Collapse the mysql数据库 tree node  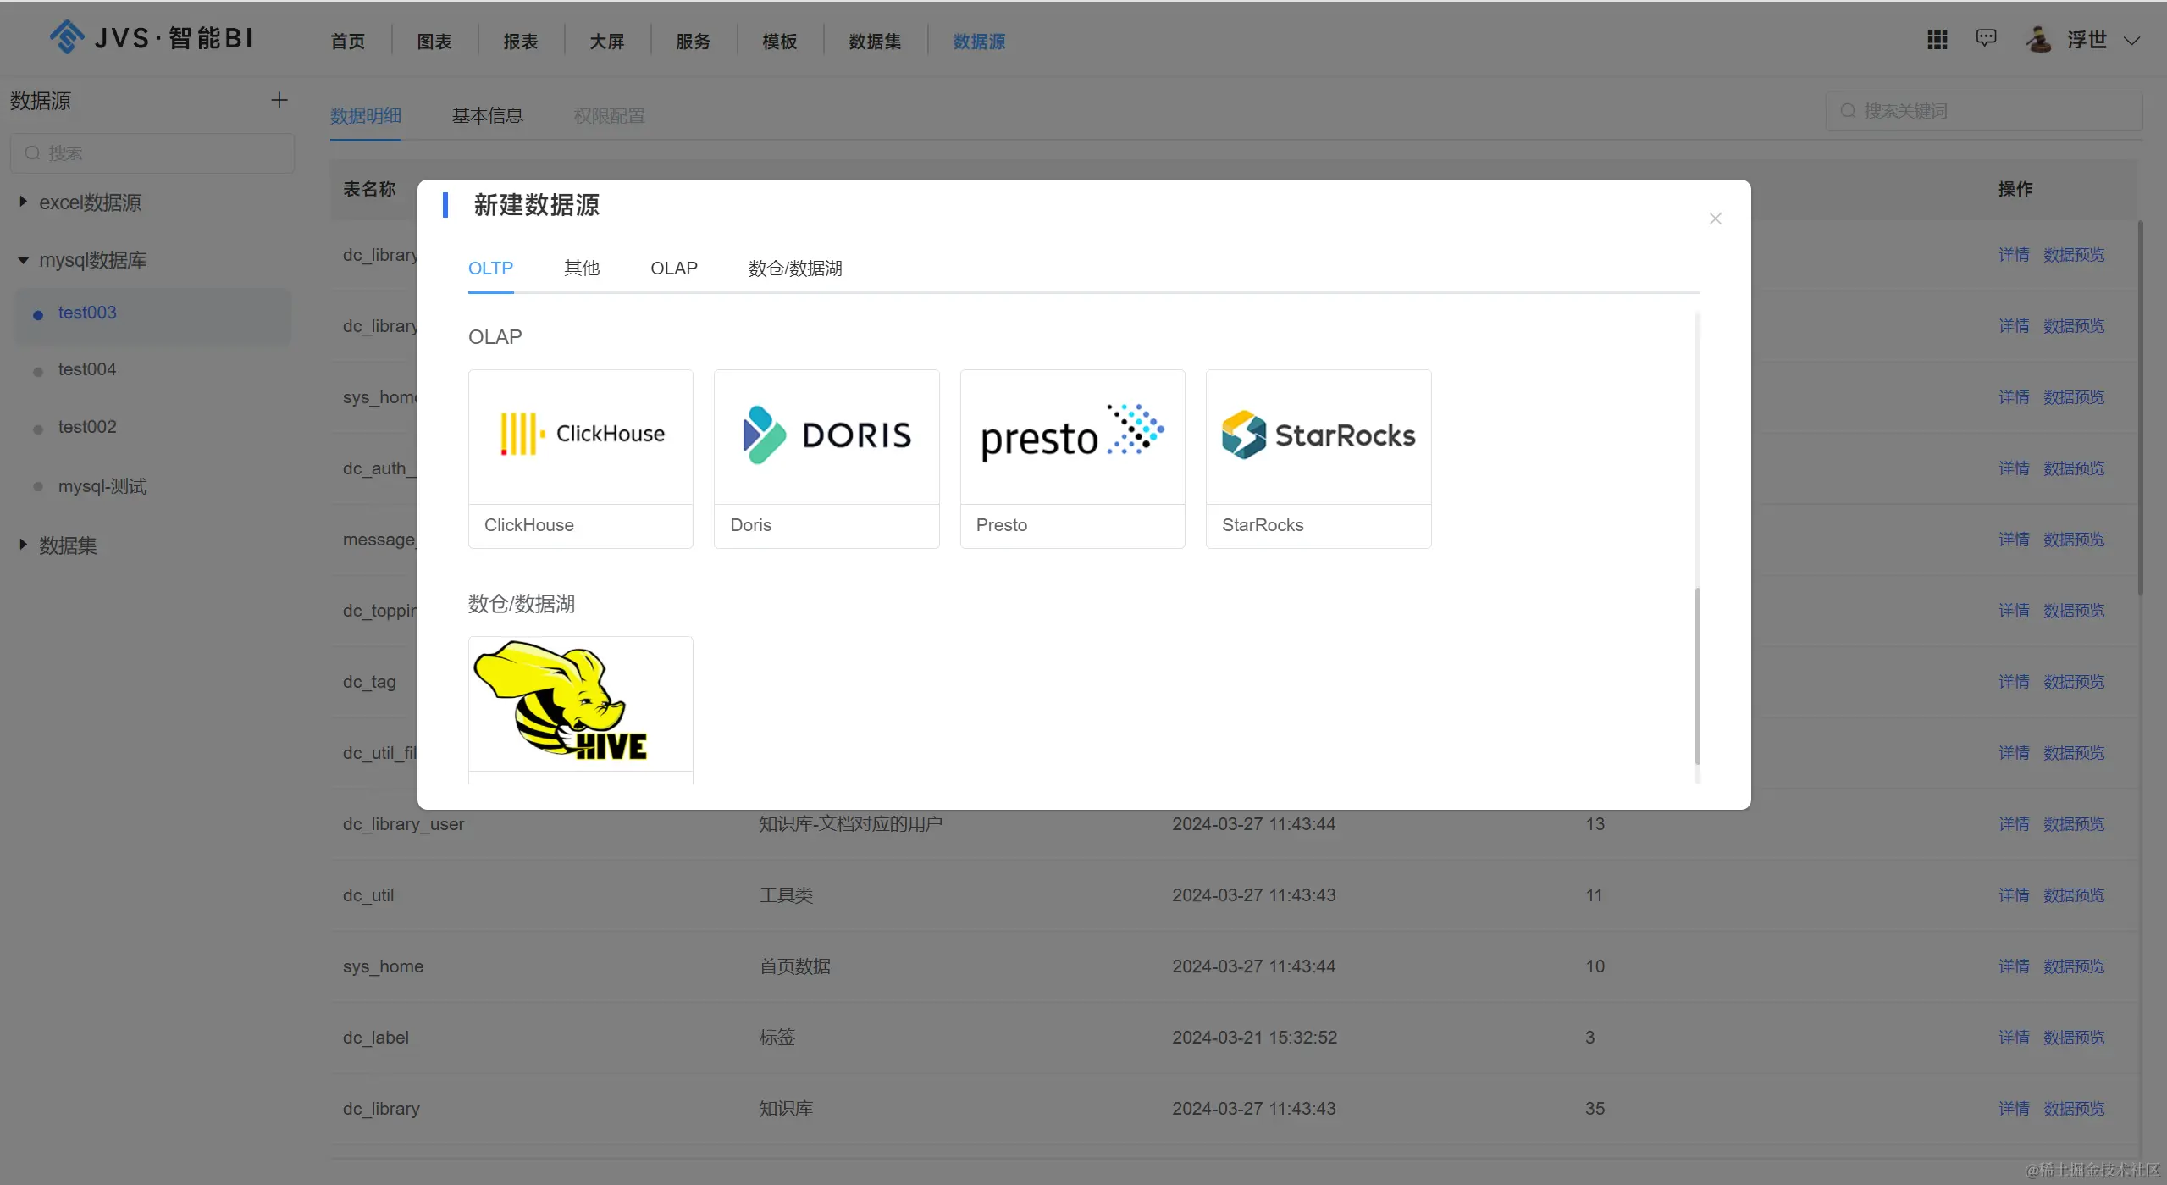23,260
